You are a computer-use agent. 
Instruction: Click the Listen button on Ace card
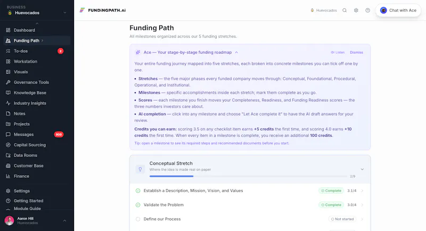[x=338, y=52]
